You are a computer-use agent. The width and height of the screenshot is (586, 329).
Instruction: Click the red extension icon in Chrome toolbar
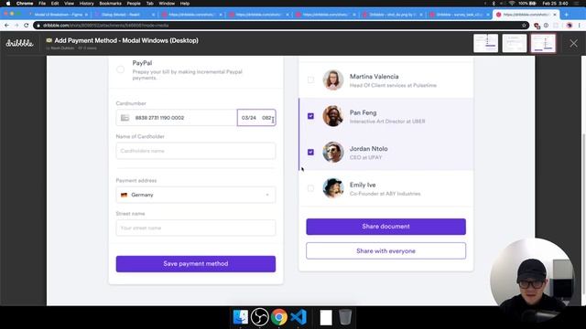[537, 26]
